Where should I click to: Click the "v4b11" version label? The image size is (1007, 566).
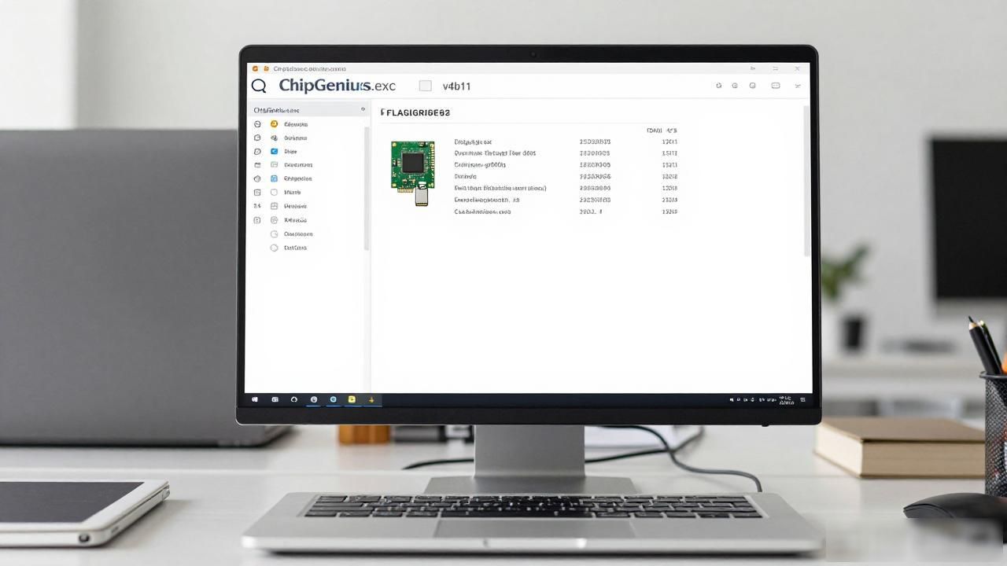pos(456,86)
